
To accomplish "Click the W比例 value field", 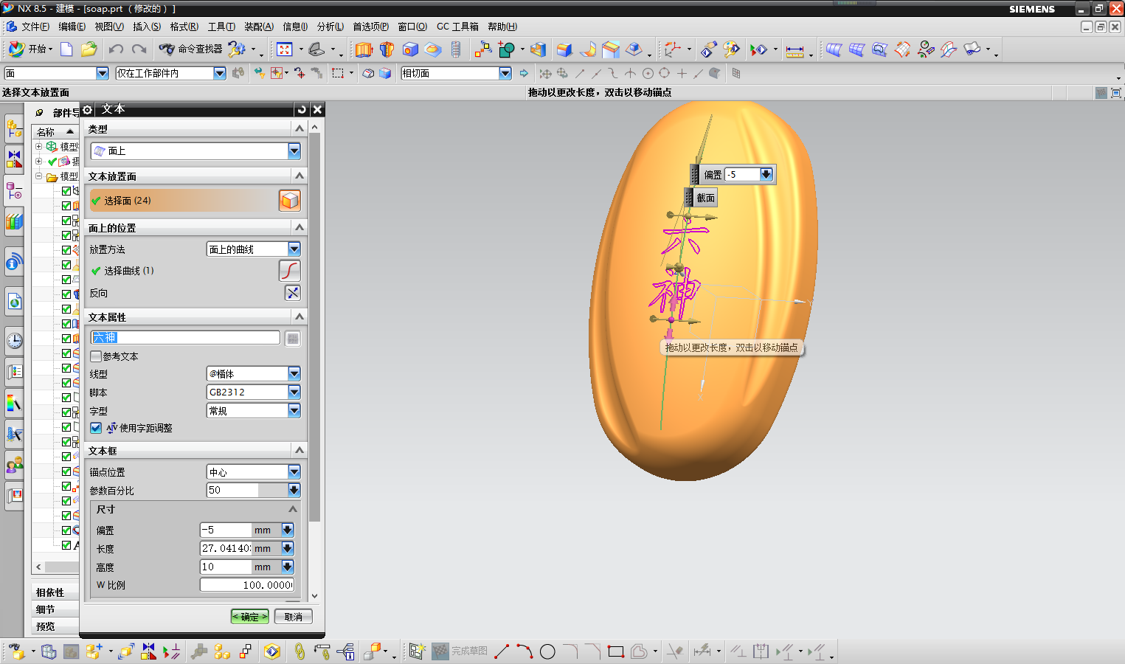I will pos(247,584).
